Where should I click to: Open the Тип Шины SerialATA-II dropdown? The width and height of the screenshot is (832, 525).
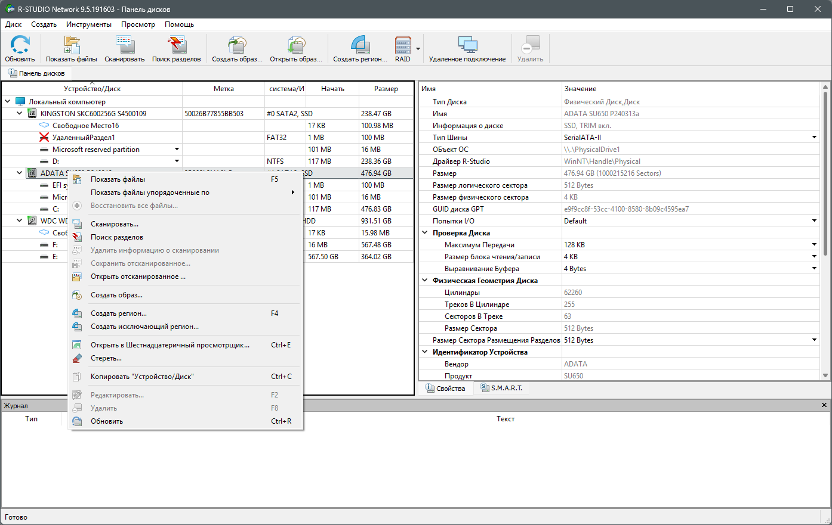coord(815,138)
